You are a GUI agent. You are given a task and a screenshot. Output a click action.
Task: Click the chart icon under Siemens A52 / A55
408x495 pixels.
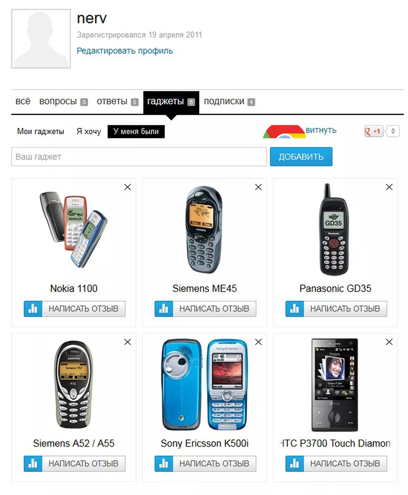(x=33, y=464)
